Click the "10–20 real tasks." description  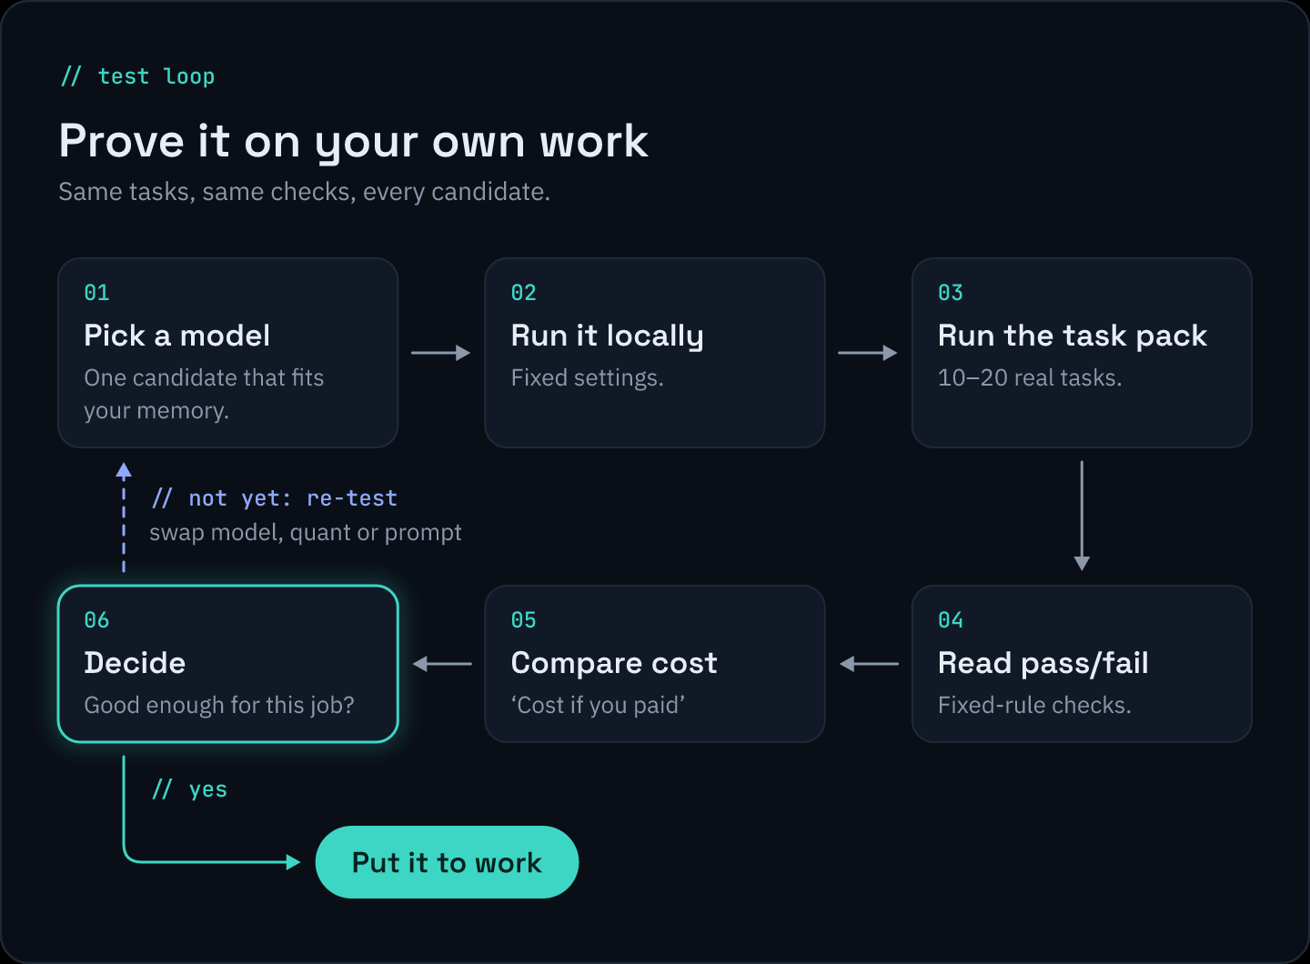tap(1030, 377)
